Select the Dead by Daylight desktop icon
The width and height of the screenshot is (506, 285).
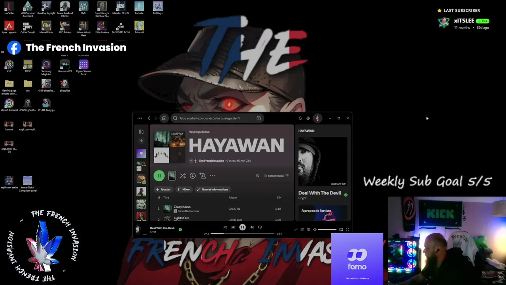pyautogui.click(x=46, y=8)
